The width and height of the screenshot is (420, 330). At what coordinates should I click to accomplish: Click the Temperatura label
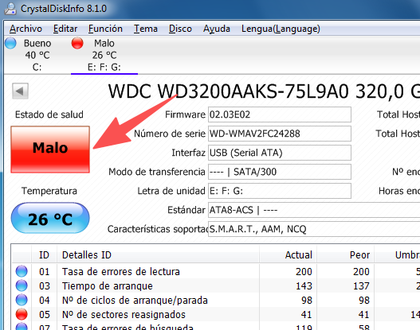[x=49, y=191]
